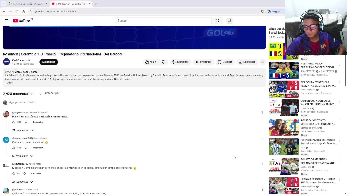Reply to neutrals6782's comment
347x195 pixels.
coord(36,173)
